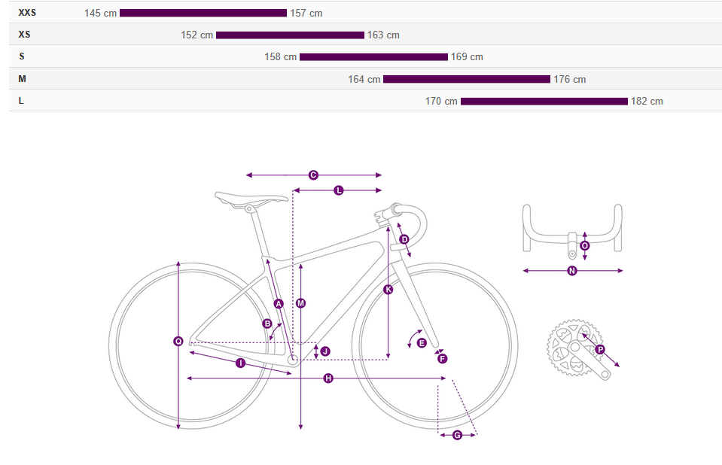Click the G trail marker
Screen dimensions: 722x465
point(457,435)
